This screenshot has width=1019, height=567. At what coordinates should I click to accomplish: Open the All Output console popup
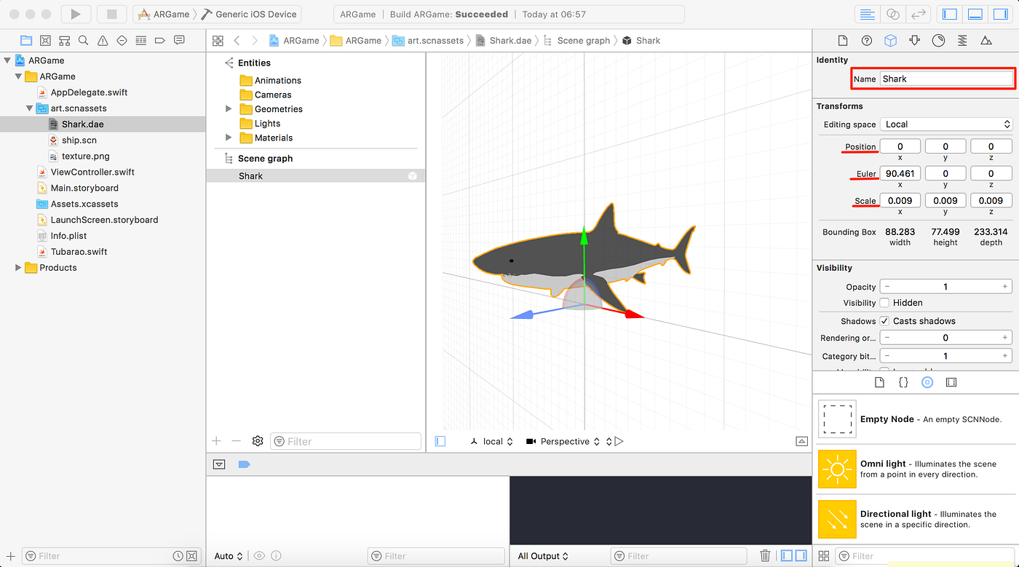[x=543, y=556]
